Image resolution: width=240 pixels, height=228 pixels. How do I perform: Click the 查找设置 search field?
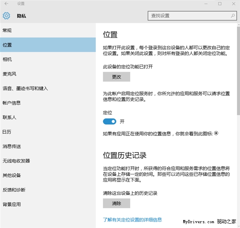(188, 16)
